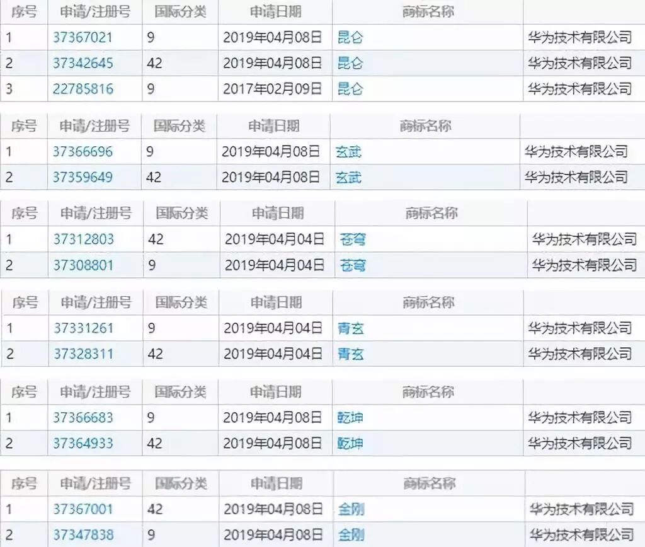Open registration number 37367001 link

83,509
